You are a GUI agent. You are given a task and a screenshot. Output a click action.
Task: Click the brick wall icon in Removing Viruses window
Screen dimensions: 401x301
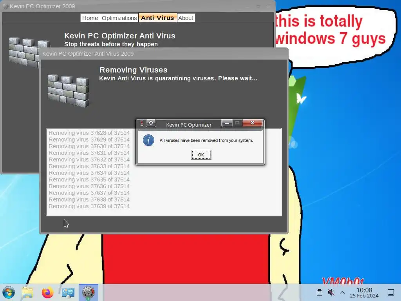[x=68, y=91]
